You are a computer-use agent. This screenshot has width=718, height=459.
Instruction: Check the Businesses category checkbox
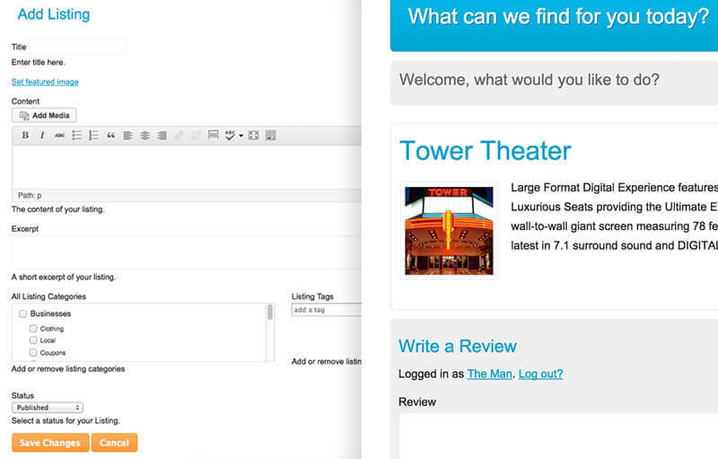(23, 314)
